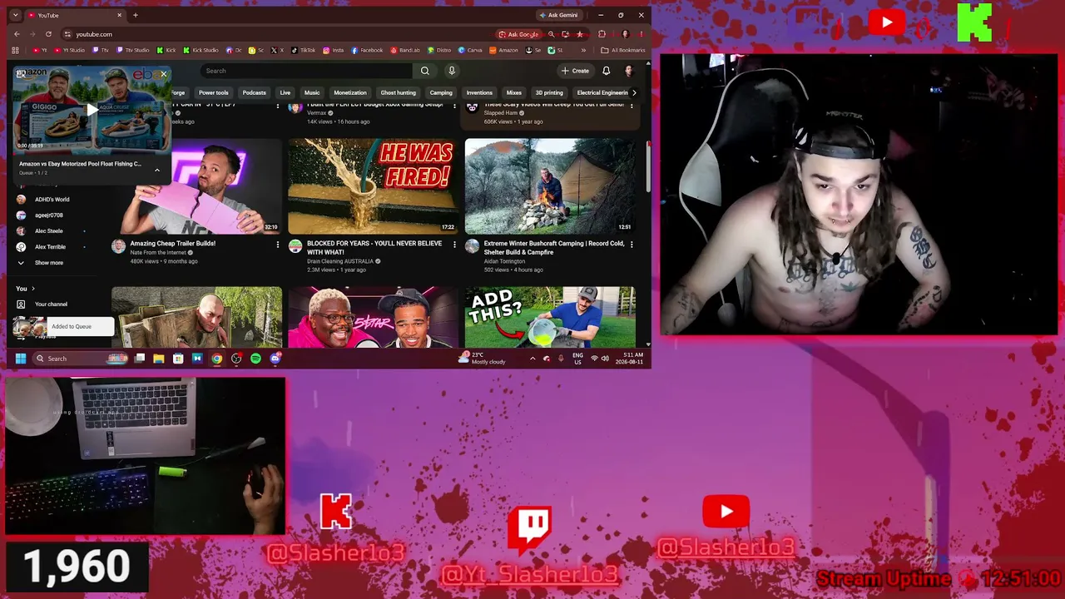The width and height of the screenshot is (1065, 599).
Task: Open more actions for Blocked For Years video
Action: click(x=454, y=245)
